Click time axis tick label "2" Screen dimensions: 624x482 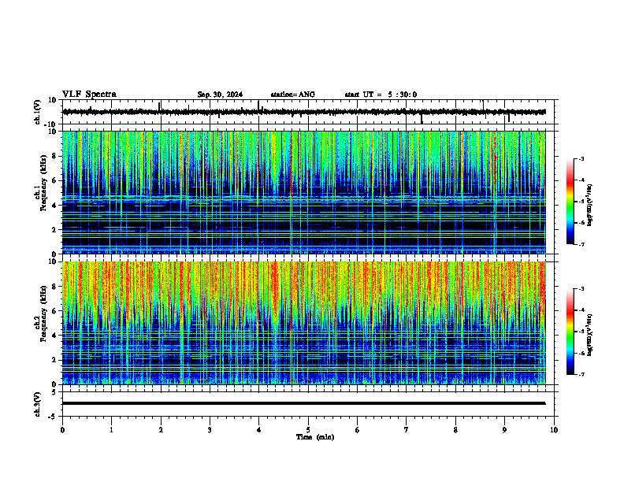(161, 430)
